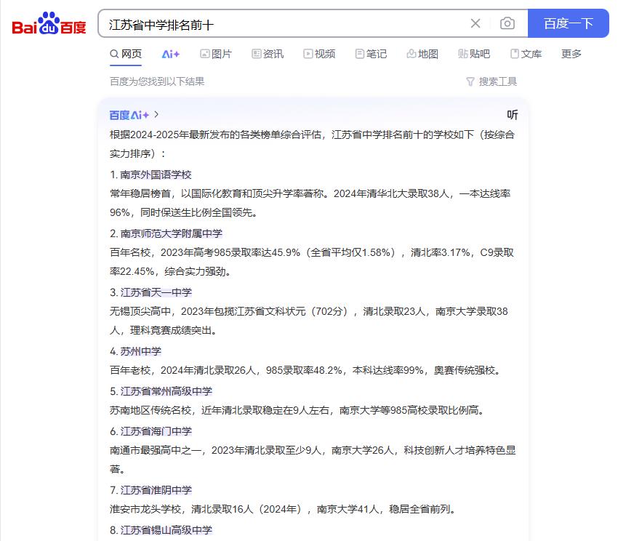Switch to the 视频 tab
The image size is (618, 541).
(x=319, y=54)
